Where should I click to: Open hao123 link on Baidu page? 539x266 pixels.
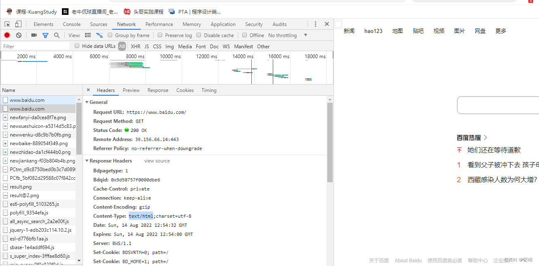(x=374, y=31)
